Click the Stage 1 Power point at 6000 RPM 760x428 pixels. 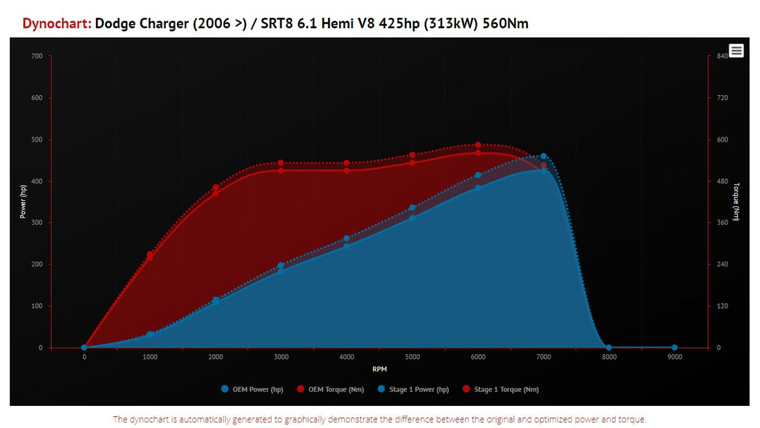(478, 175)
